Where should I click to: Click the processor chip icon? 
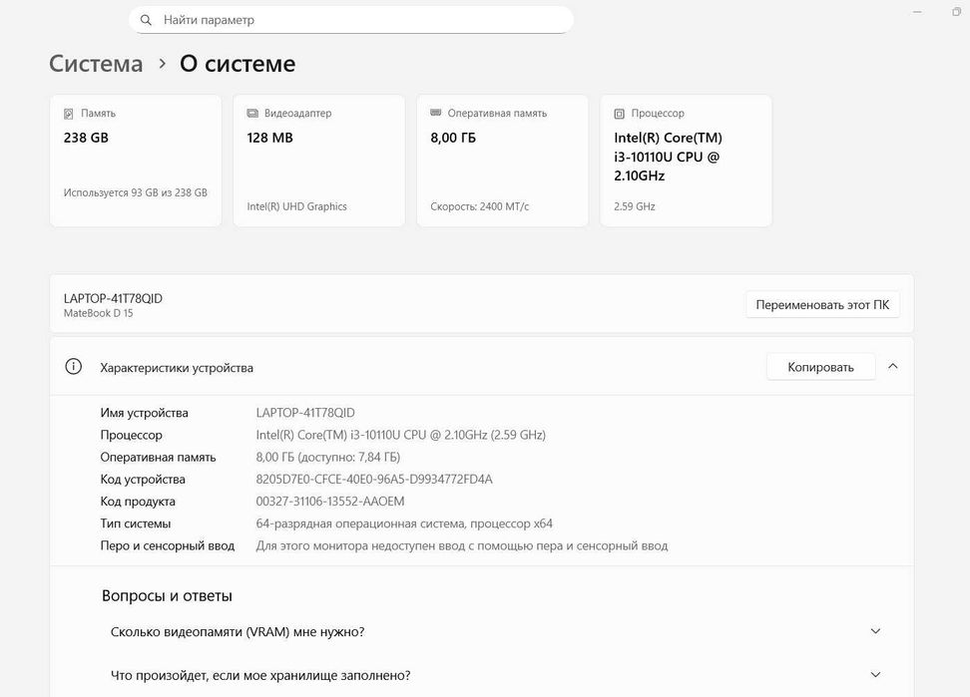tap(620, 114)
